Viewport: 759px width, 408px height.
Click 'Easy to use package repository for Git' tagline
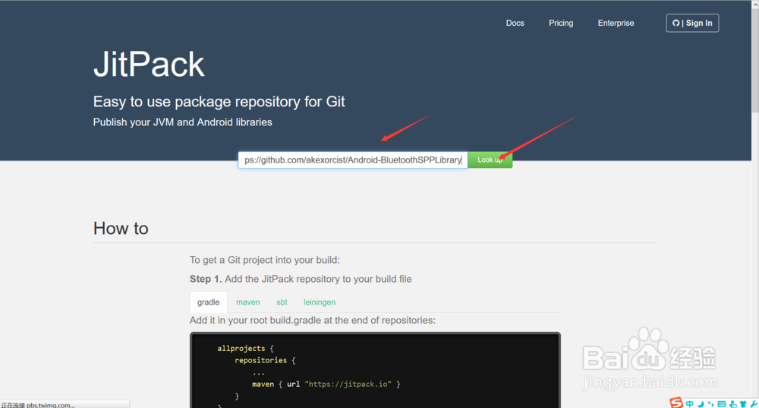[219, 102]
